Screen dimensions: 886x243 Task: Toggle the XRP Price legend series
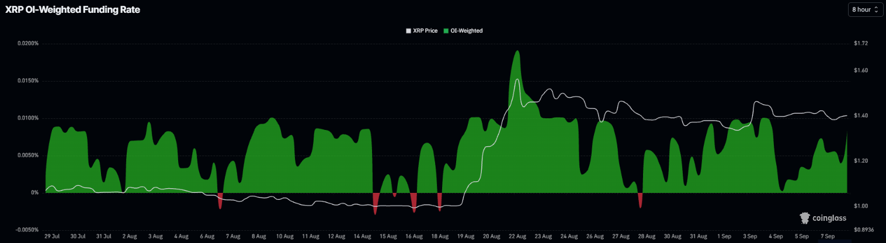point(422,30)
